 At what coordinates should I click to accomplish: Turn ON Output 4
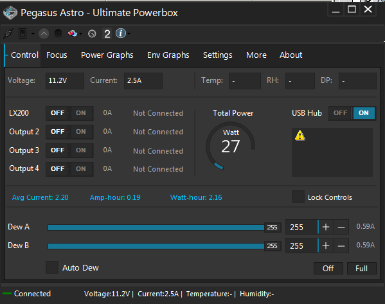(81, 169)
